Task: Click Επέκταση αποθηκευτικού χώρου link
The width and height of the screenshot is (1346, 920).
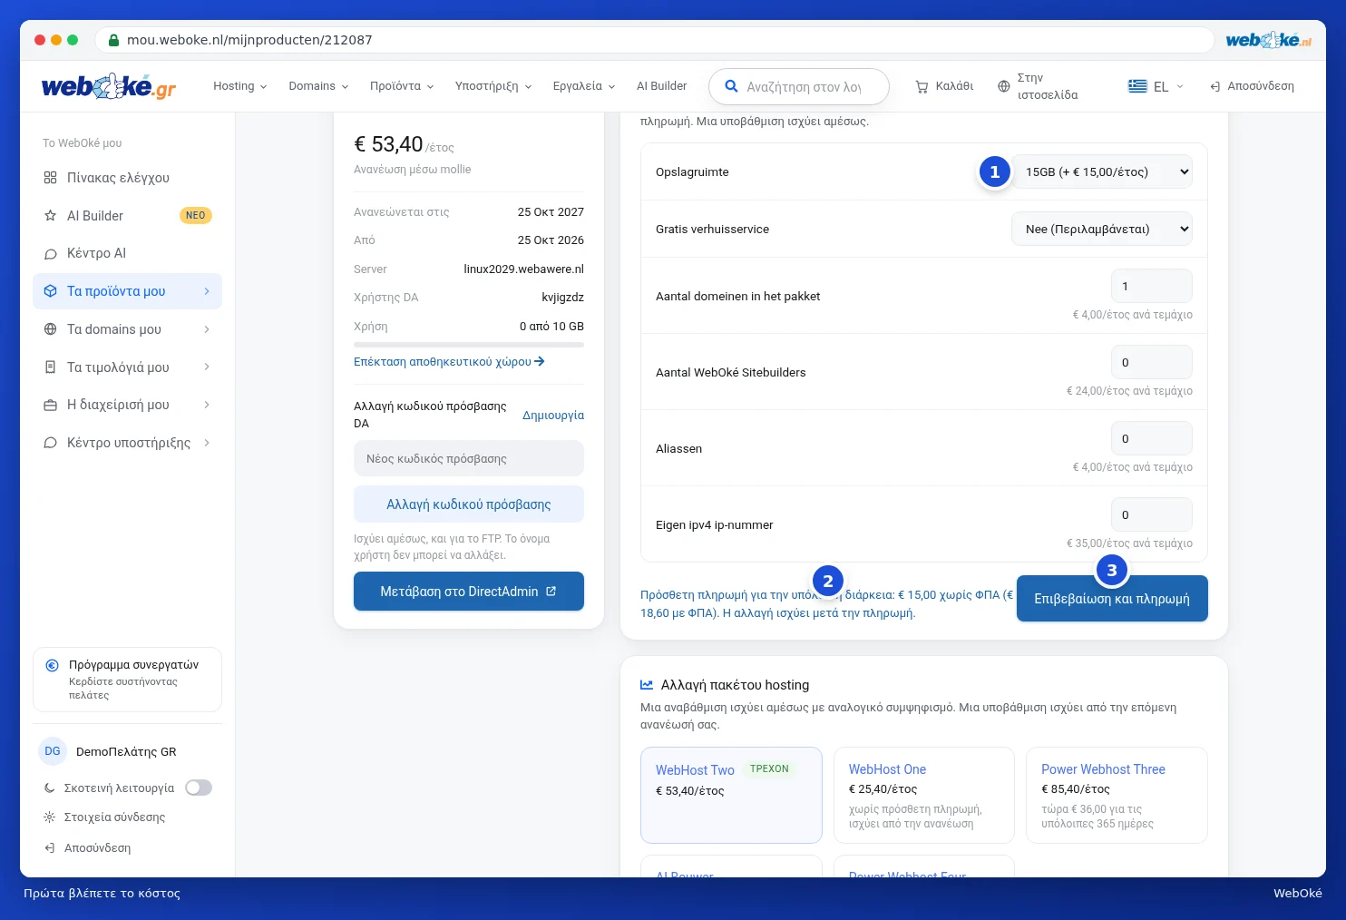Action: [449, 361]
